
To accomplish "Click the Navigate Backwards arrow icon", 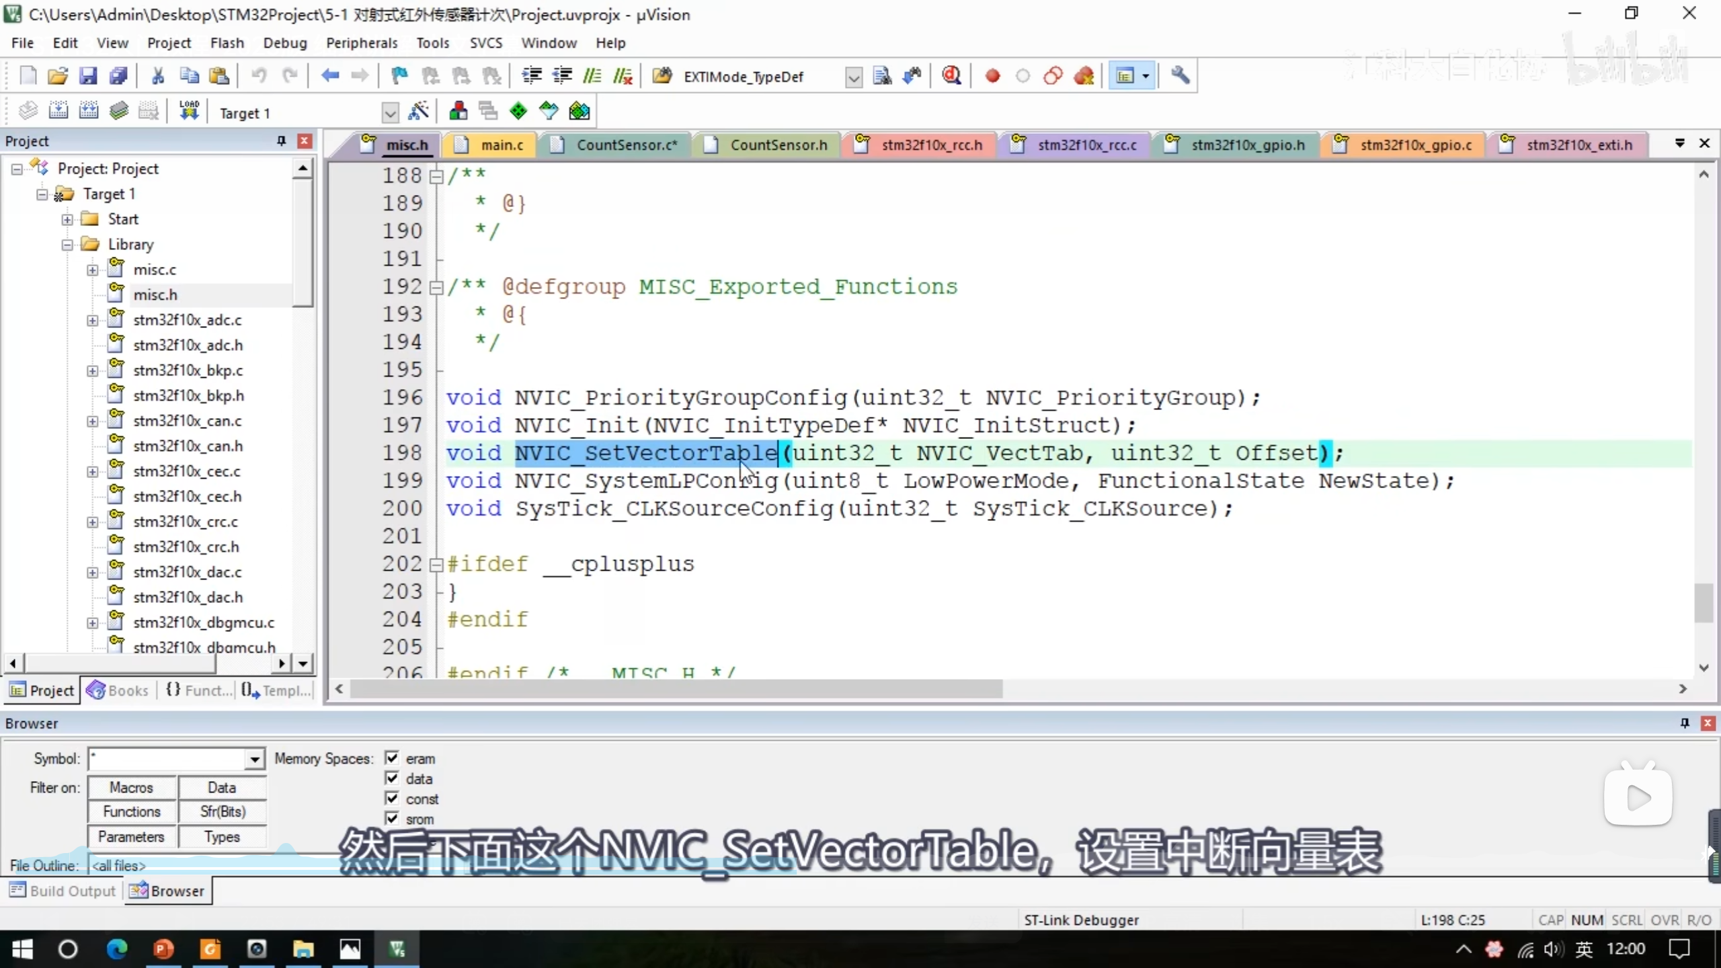I will pos(329,76).
